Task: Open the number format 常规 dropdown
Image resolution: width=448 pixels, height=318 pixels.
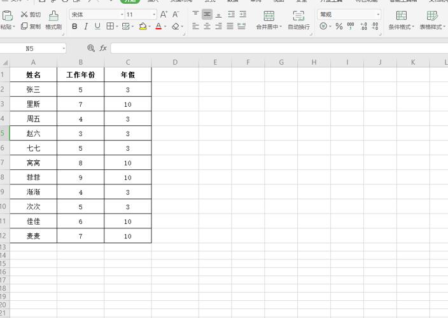Action: (378, 14)
